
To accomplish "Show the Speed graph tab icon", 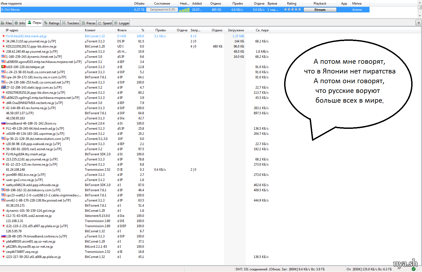I will pyautogui.click(x=100, y=23).
